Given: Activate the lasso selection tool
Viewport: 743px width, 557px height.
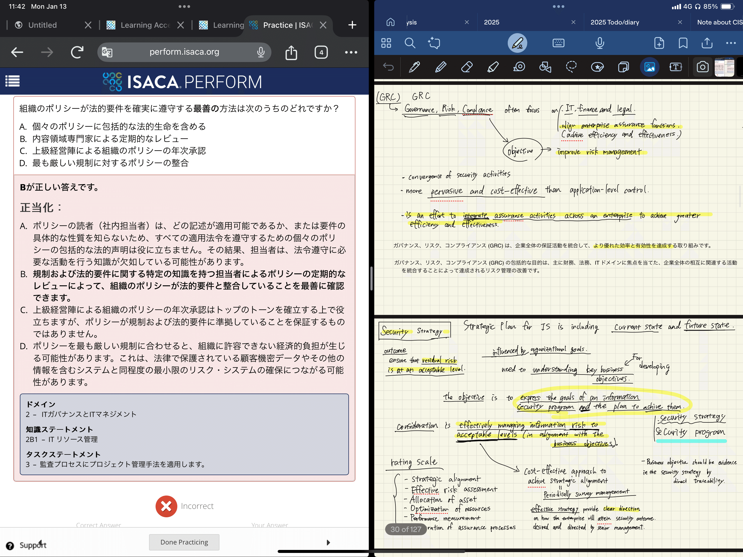Looking at the screenshot, I should [571, 67].
